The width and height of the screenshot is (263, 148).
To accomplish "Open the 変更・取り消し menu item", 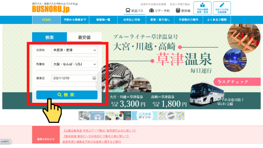I will tap(160, 20).
